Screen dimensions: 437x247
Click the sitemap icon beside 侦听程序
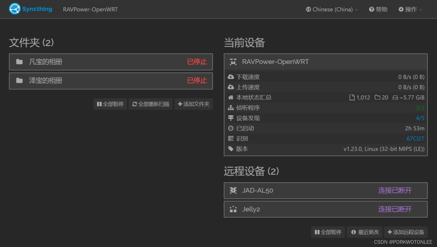231,108
